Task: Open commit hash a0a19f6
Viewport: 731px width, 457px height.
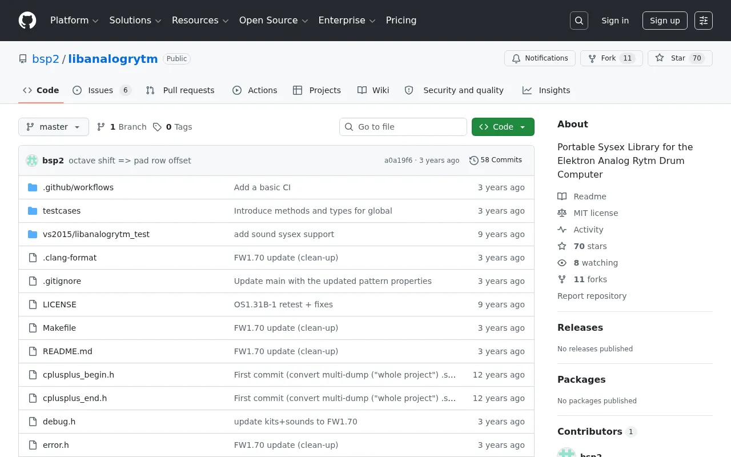Action: pos(398,161)
